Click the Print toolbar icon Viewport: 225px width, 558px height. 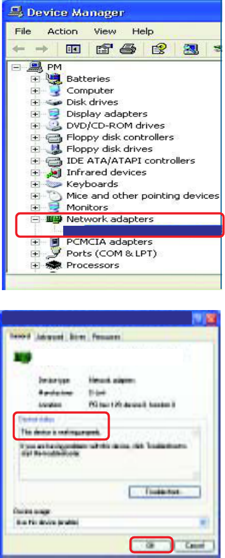(127, 49)
